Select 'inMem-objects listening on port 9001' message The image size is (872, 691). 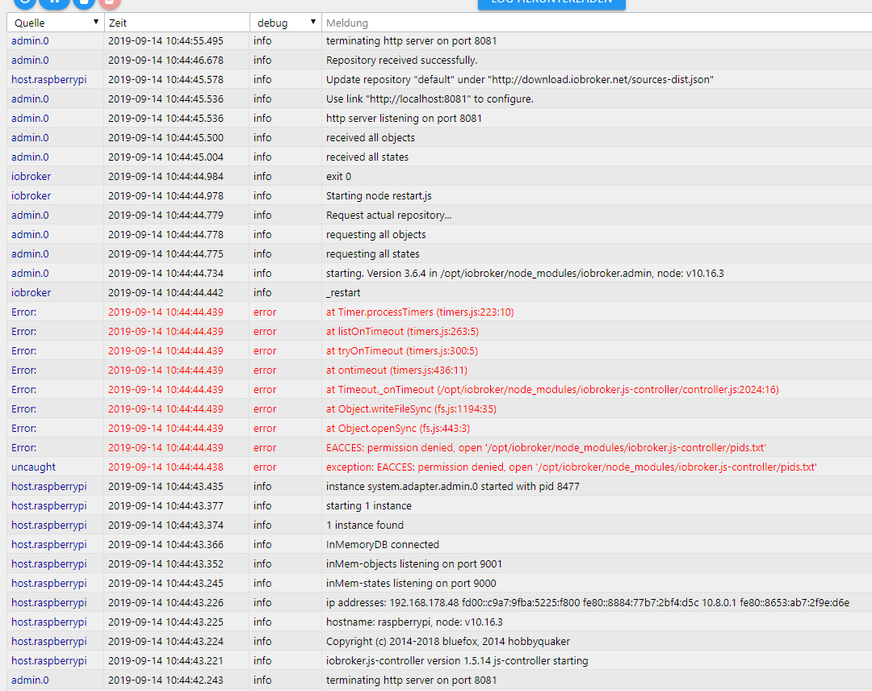[413, 563]
